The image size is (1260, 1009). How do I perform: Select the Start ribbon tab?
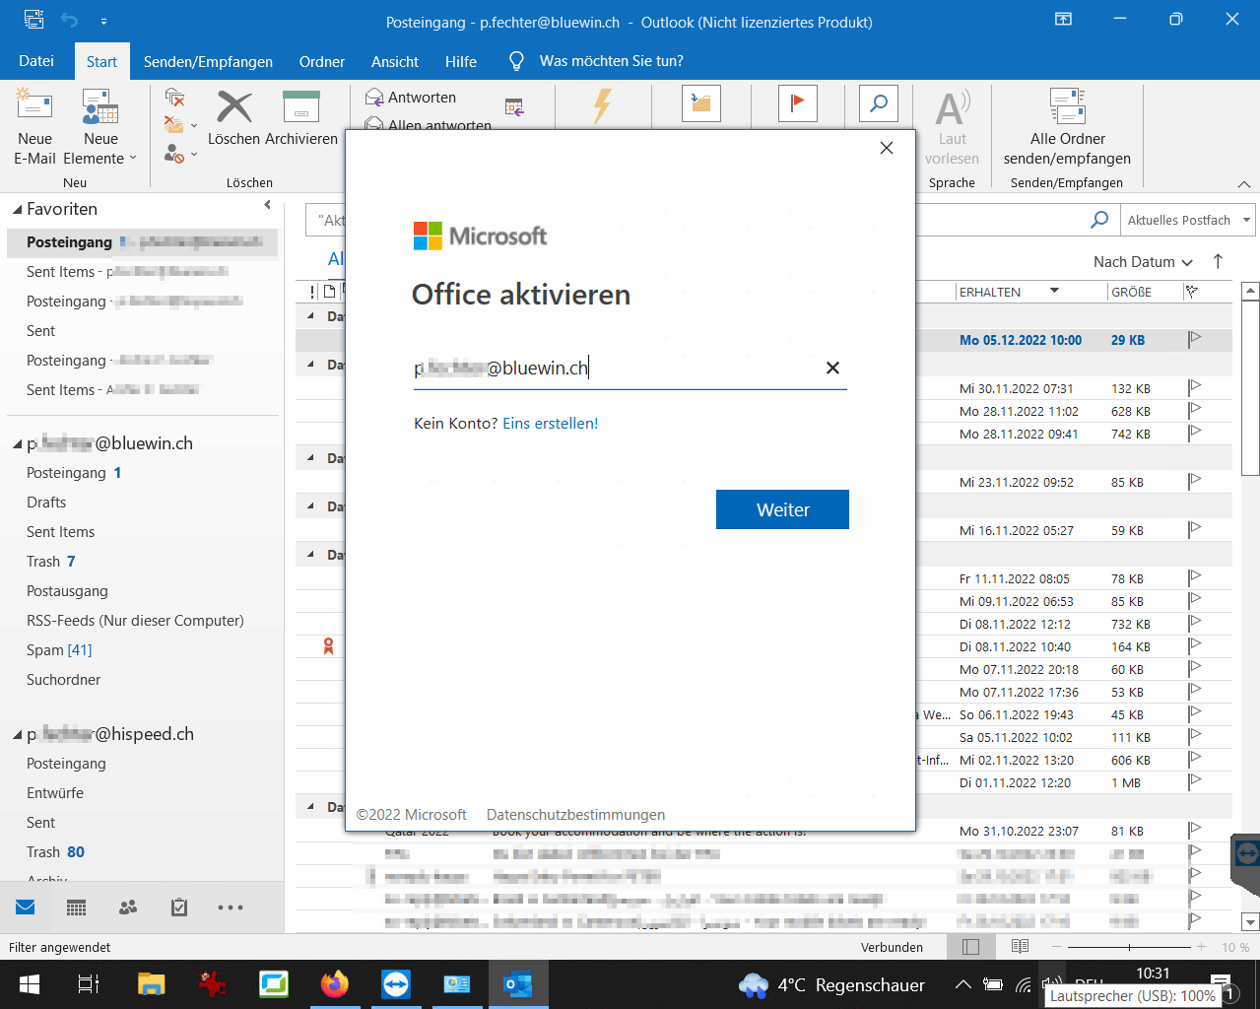(x=101, y=61)
